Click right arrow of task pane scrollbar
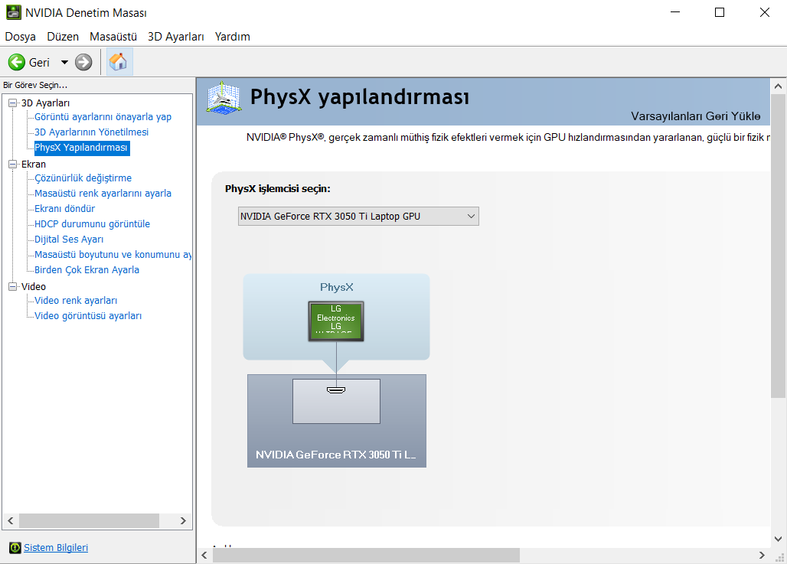The width and height of the screenshot is (787, 564). 183,521
